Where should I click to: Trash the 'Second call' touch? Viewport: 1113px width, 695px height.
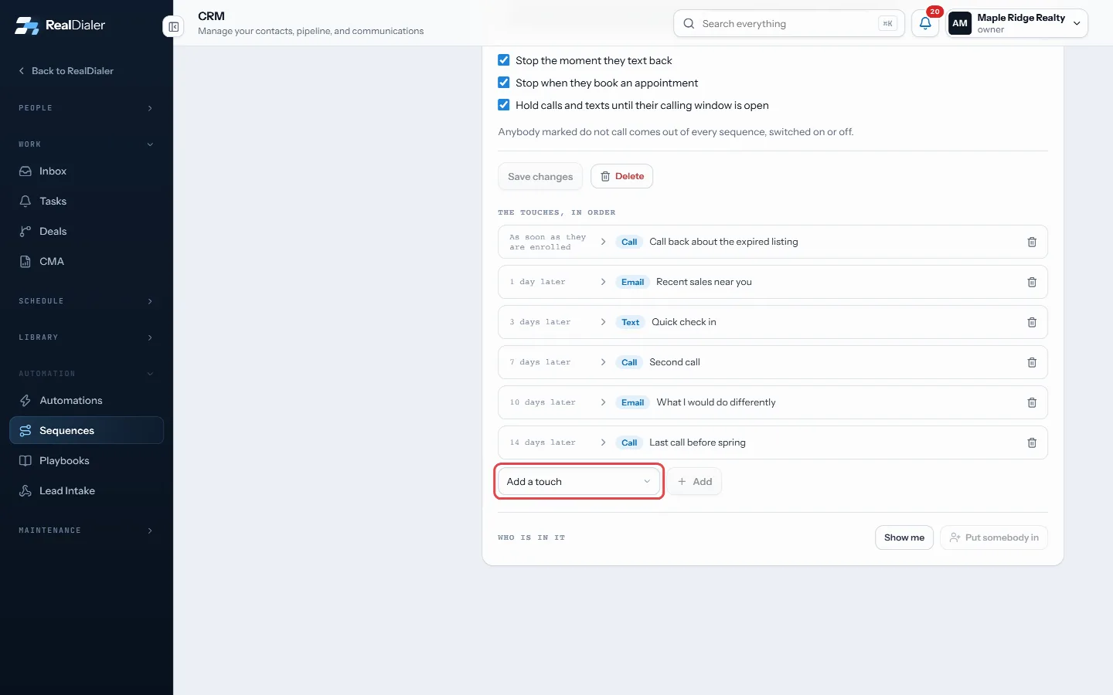coord(1031,362)
